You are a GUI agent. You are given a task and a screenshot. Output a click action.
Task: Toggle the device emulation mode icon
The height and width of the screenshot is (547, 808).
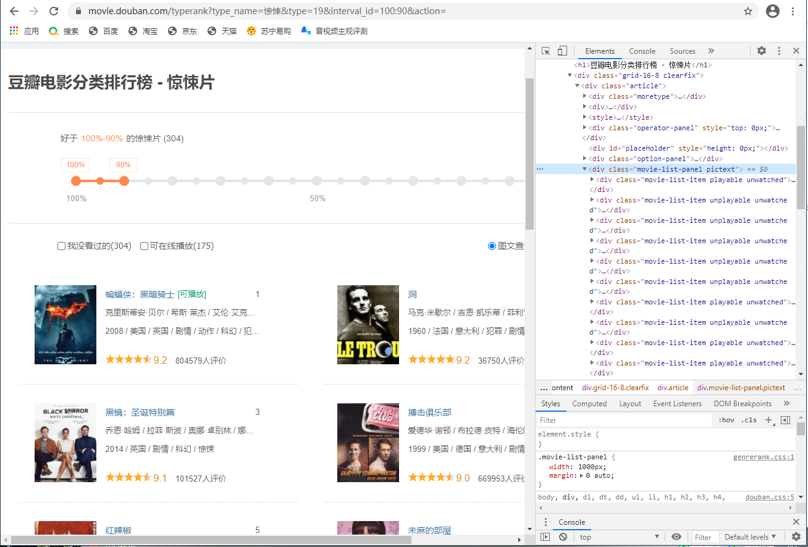pos(562,51)
